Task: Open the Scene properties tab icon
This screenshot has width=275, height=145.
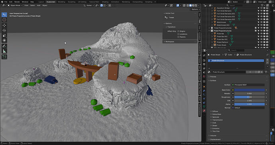Action: pyautogui.click(x=204, y=72)
